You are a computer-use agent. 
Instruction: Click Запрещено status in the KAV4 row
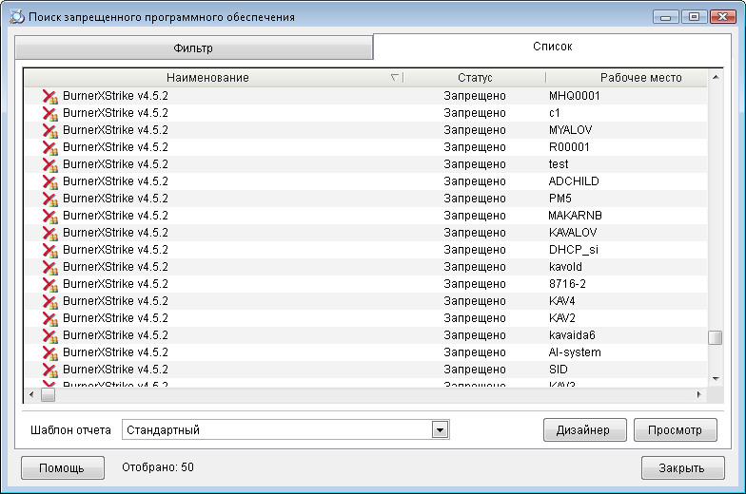point(474,301)
